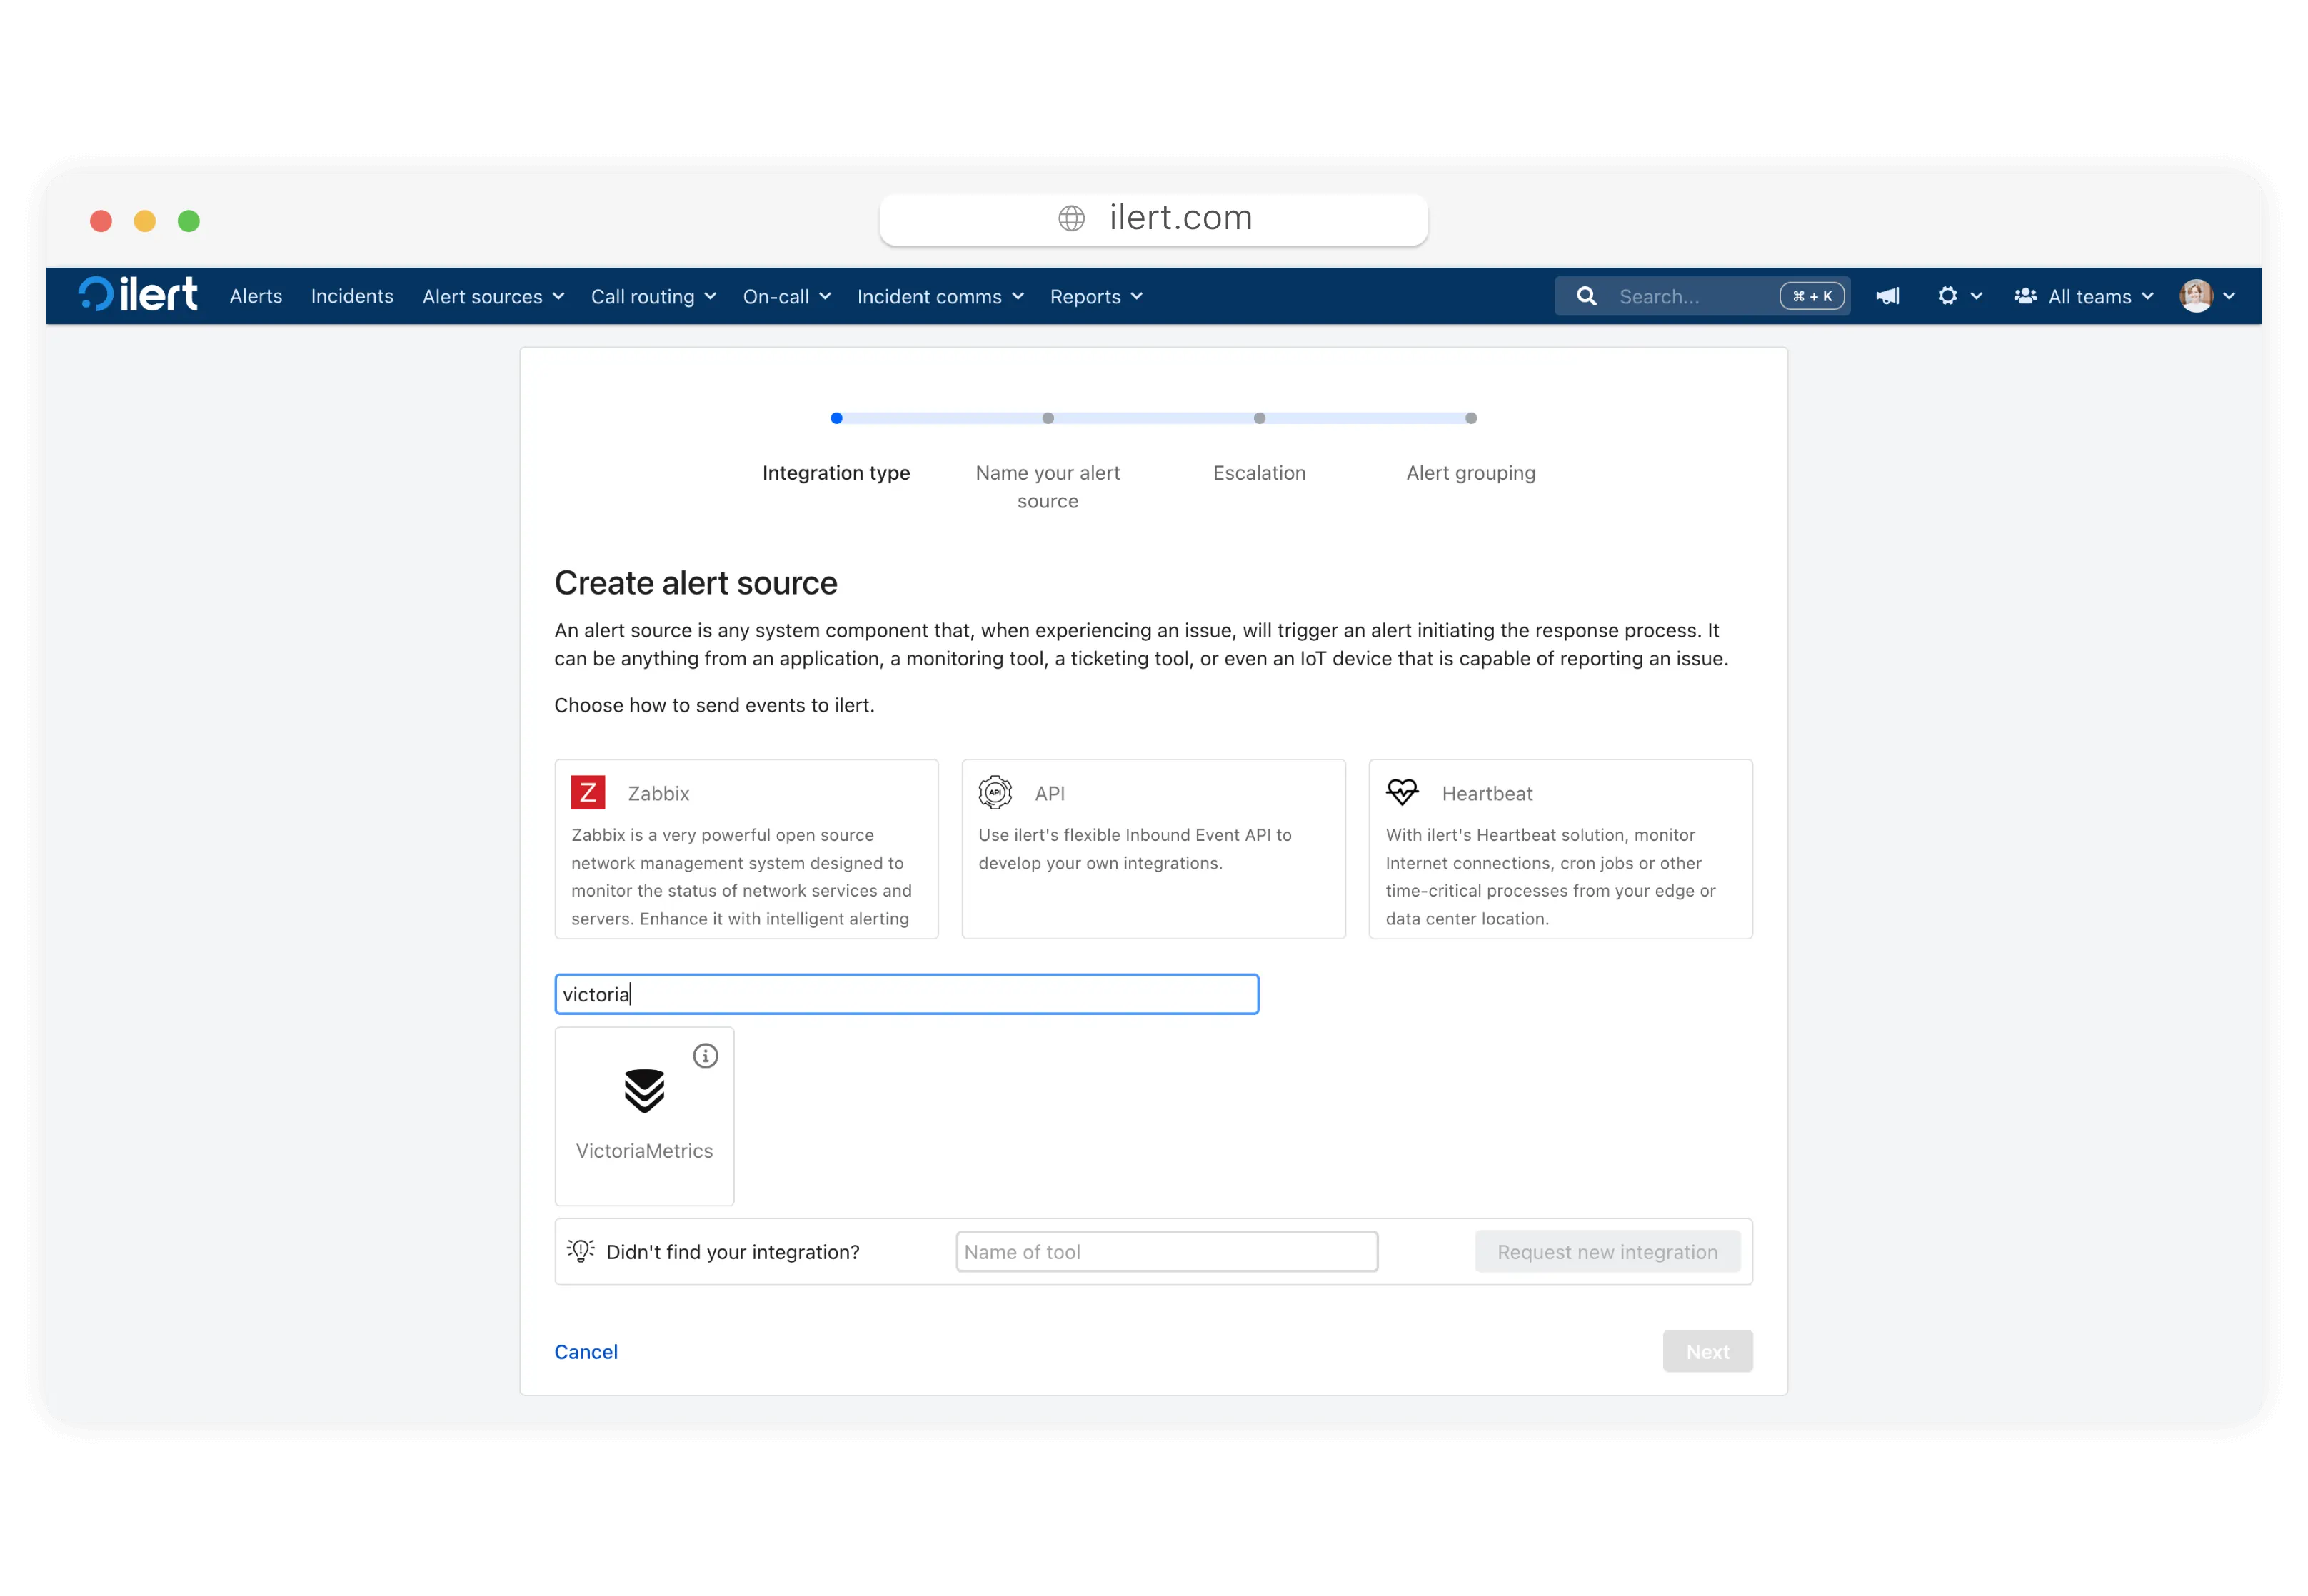Select the Alert grouping step
Screen dimensions: 2308x1596
[x=1470, y=473]
